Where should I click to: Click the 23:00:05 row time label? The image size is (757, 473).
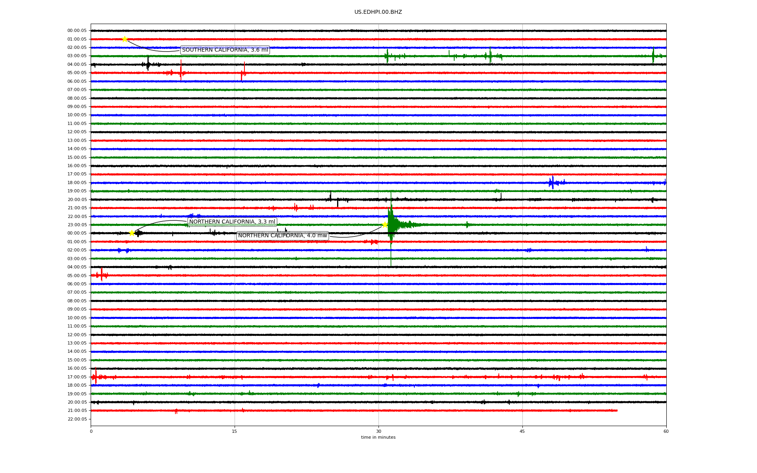coord(77,225)
